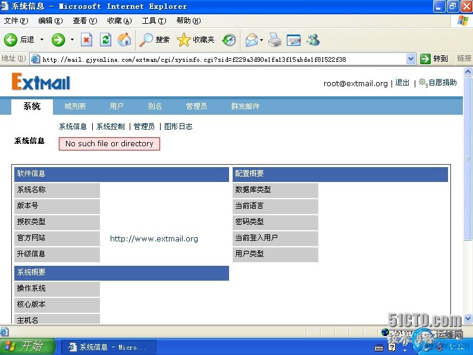This screenshot has height=355, width=473.
Task: Click the 当前登入用户 row label
Action: click(x=275, y=238)
